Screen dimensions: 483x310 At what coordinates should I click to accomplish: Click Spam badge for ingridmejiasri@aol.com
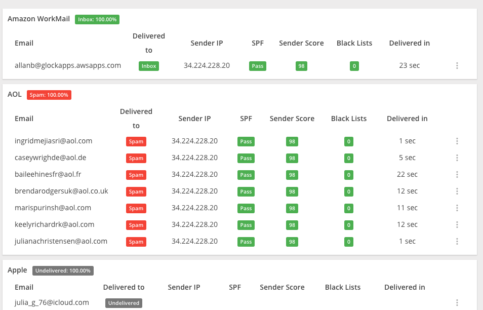tap(136, 141)
